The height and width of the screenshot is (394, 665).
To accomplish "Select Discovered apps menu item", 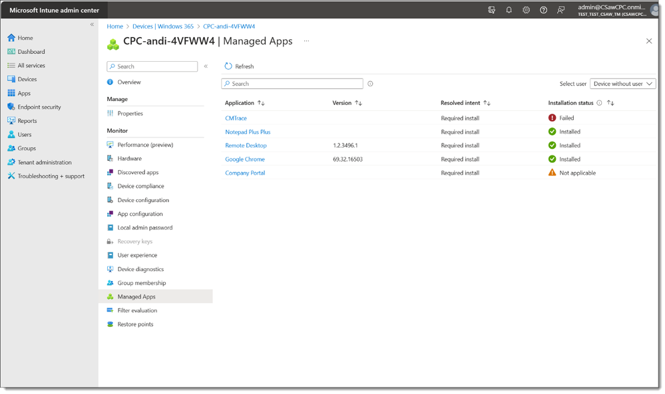I will [138, 172].
